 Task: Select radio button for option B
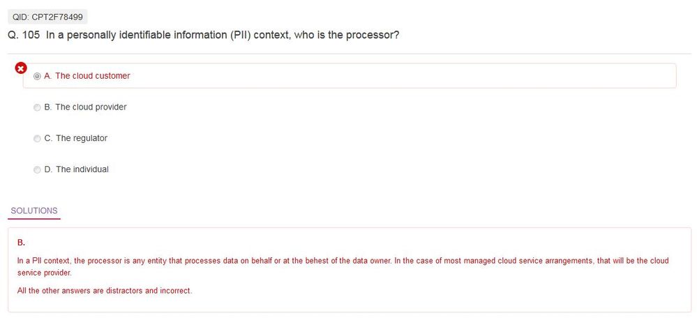pos(37,107)
